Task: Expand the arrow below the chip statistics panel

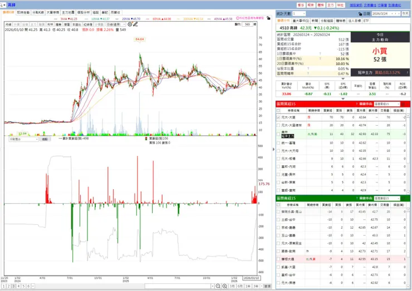Action: pos(343,78)
